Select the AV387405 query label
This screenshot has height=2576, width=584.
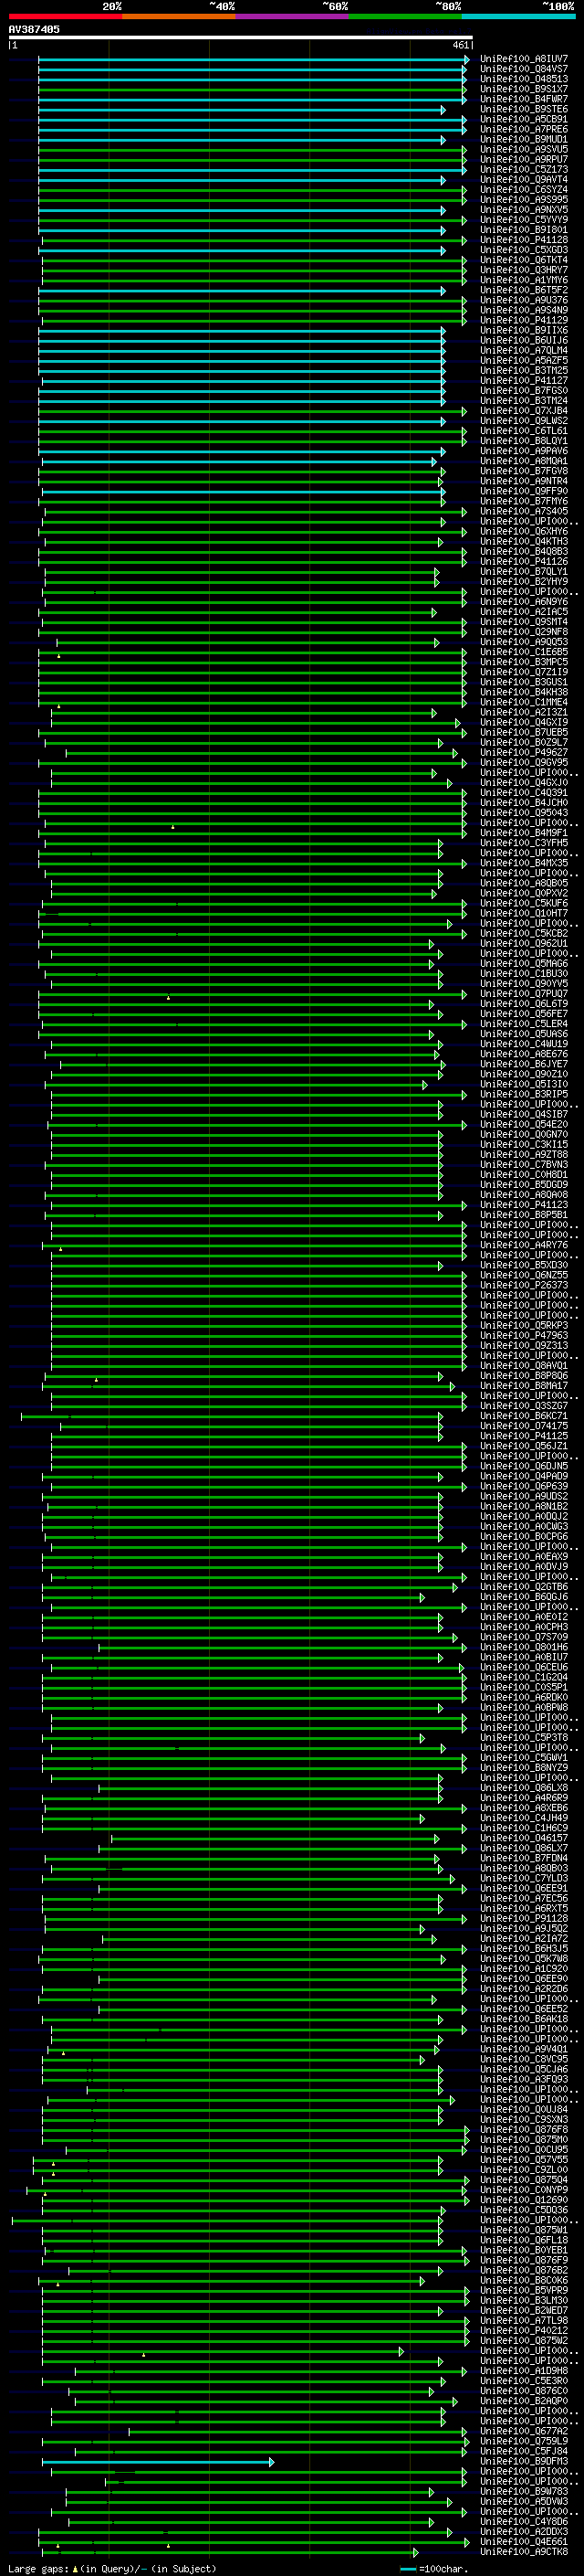point(34,29)
